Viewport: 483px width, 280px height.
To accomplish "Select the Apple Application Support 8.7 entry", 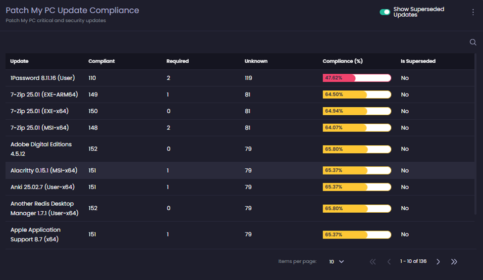I will pyautogui.click(x=36, y=234).
